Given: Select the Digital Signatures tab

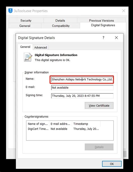Looking at the screenshot, I should [103, 25].
